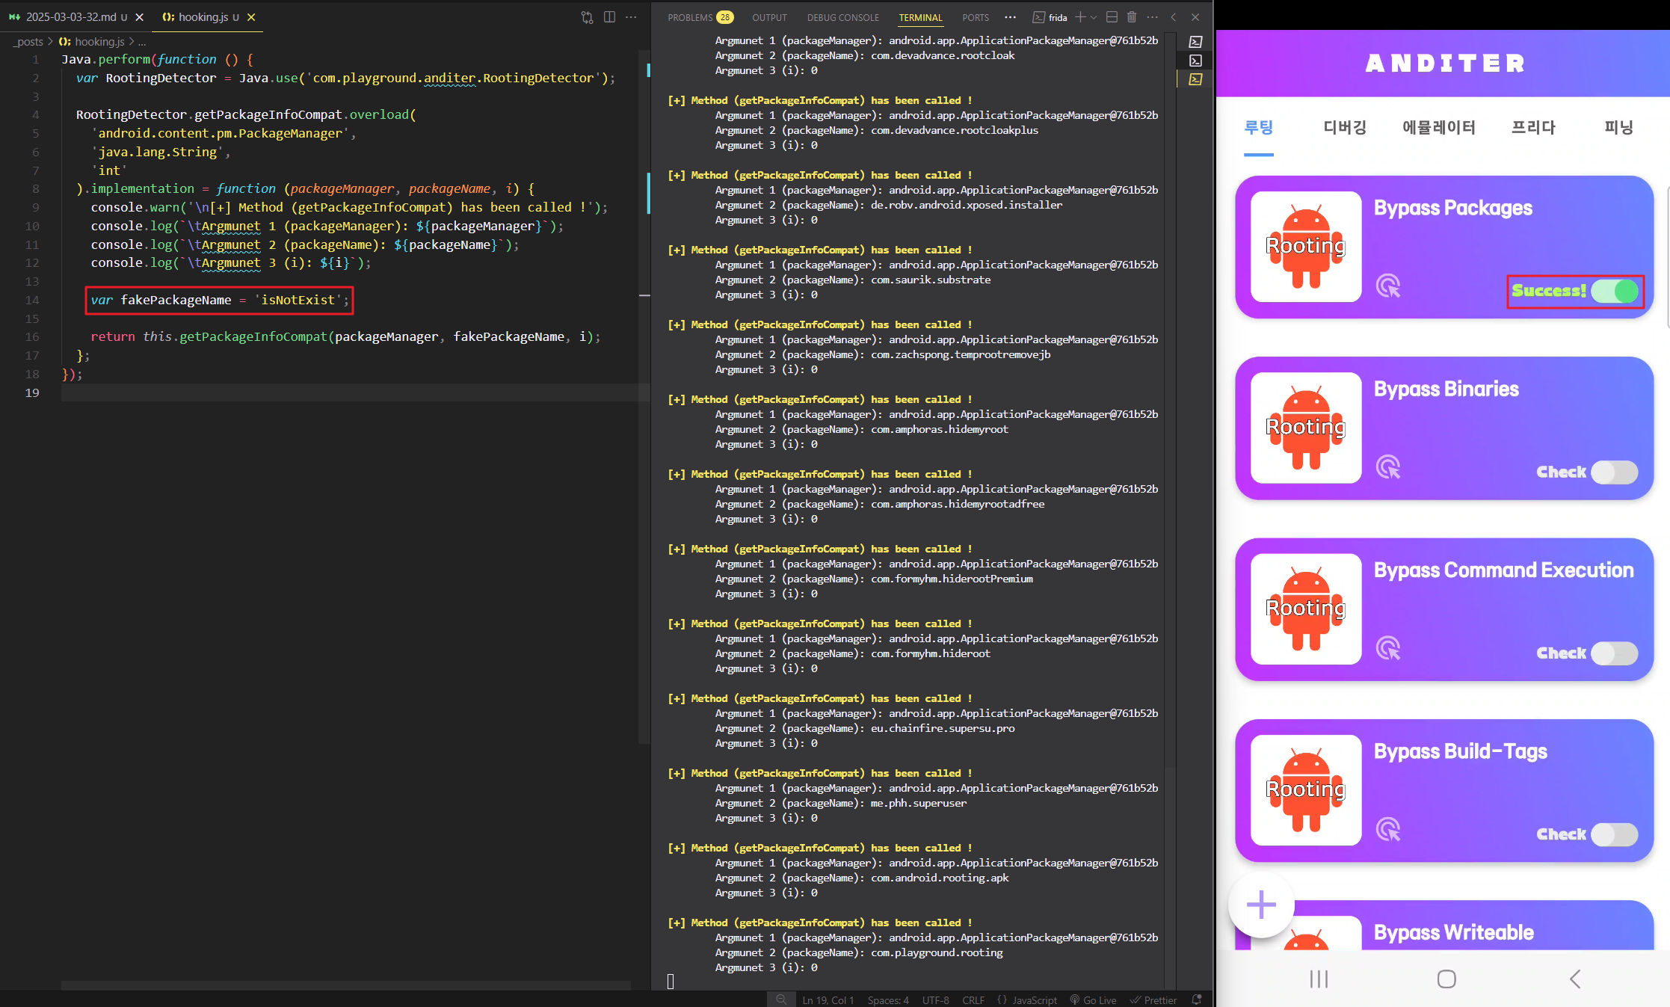Open the OUTPUT panel tab
The height and width of the screenshot is (1007, 1670).
(x=769, y=17)
